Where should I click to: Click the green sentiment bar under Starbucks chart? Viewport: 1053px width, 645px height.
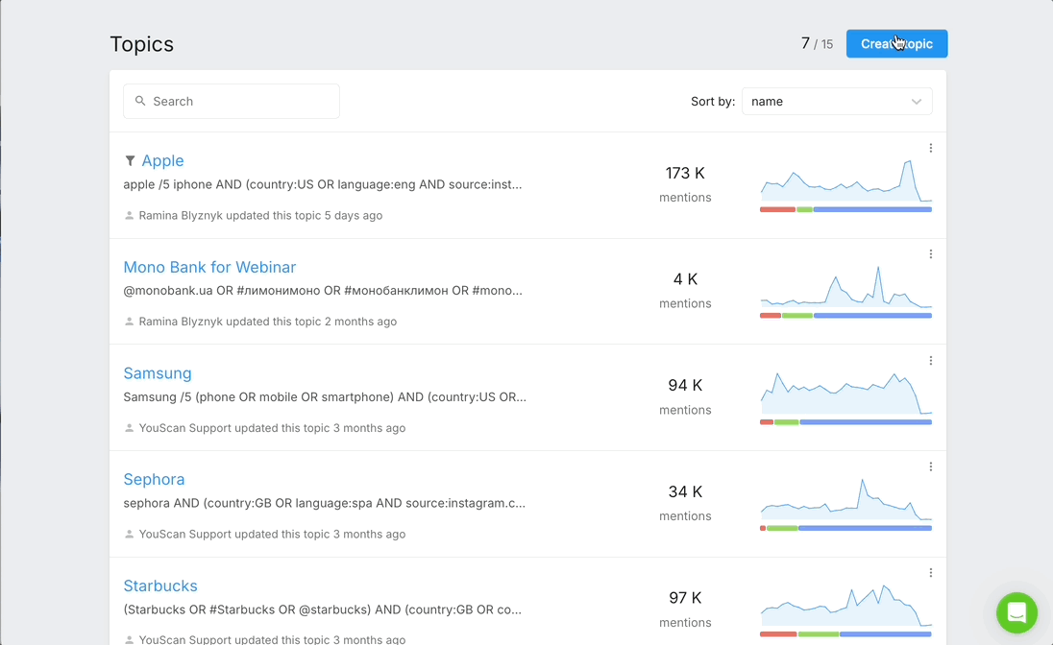(x=818, y=633)
